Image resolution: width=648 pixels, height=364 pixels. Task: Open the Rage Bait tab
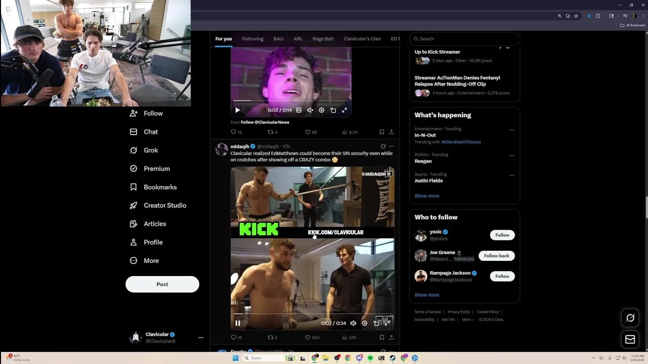point(323,39)
